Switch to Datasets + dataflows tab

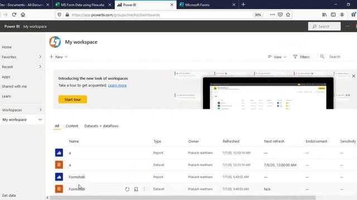(102, 126)
